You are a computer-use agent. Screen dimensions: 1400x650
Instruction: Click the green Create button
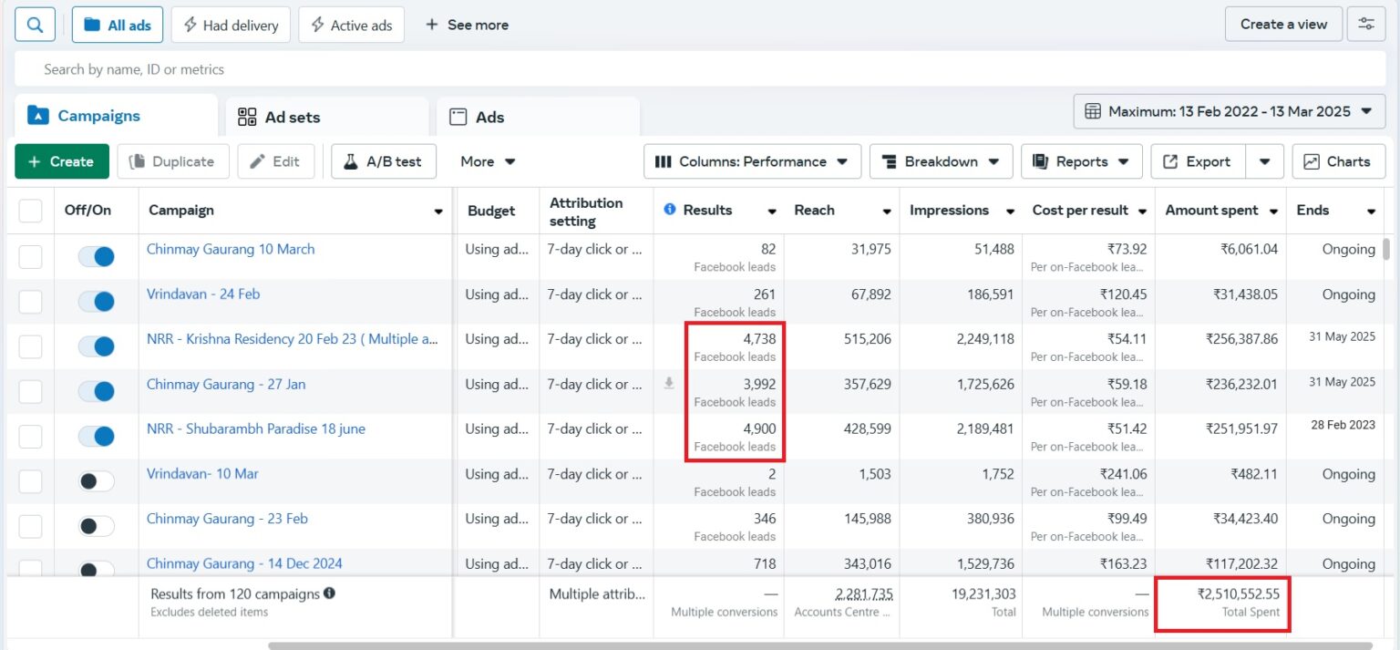(x=62, y=161)
